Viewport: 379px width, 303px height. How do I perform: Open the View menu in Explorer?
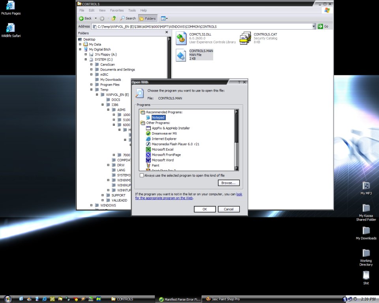pos(102,10)
